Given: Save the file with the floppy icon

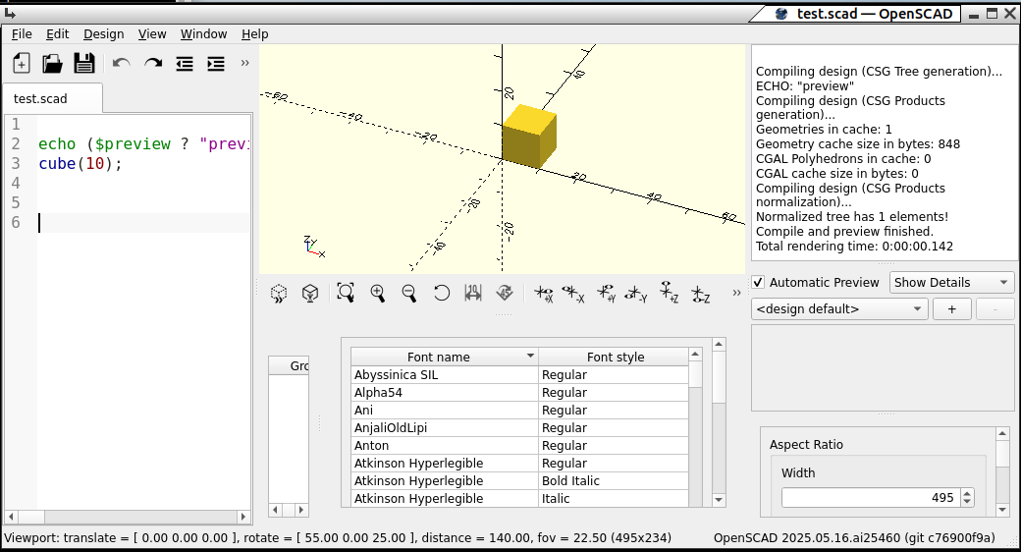Looking at the screenshot, I should click(x=84, y=64).
